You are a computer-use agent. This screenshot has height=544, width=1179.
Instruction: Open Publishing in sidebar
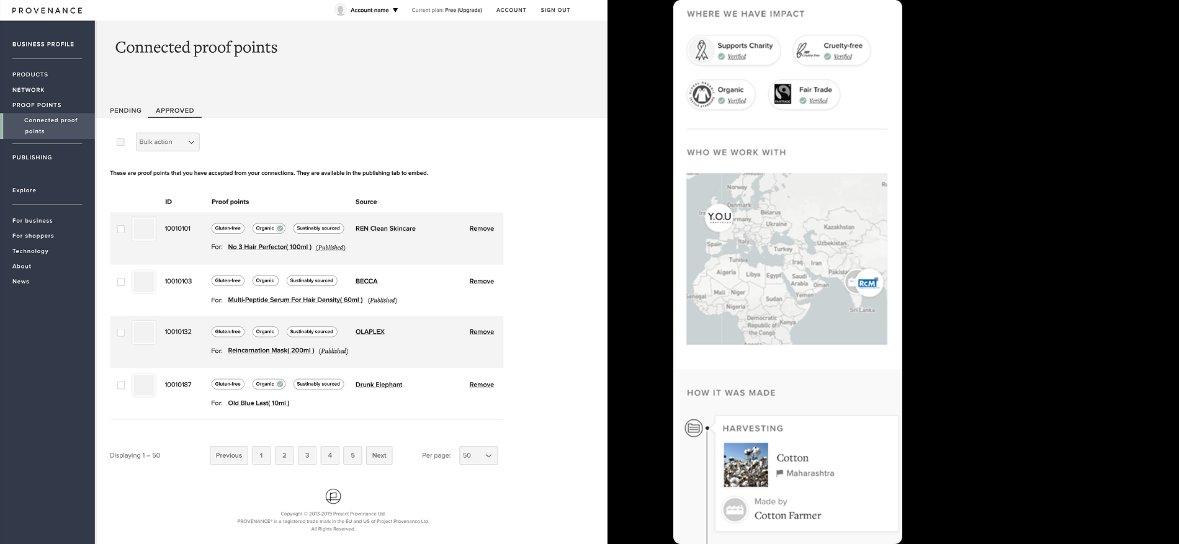[x=32, y=158]
